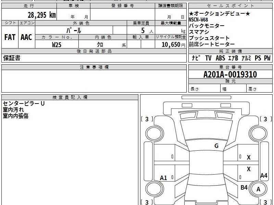The image size is (274, 205).
Task: Click the 注意事項欄 header
Action: pos(94,67)
